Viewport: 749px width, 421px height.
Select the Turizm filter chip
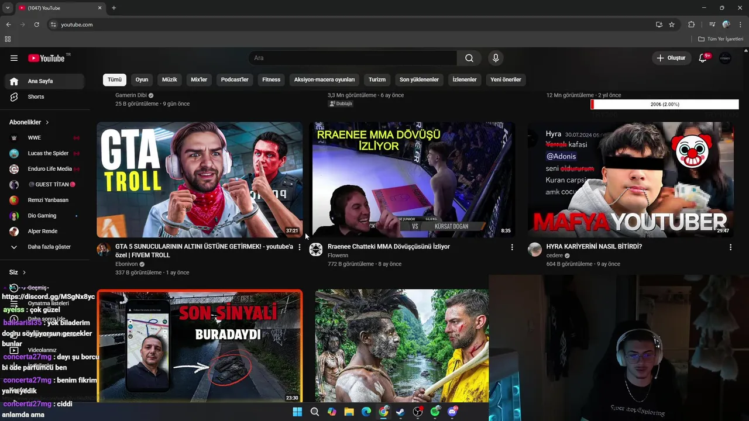click(377, 80)
